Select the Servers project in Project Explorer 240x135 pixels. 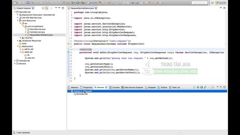22,64
